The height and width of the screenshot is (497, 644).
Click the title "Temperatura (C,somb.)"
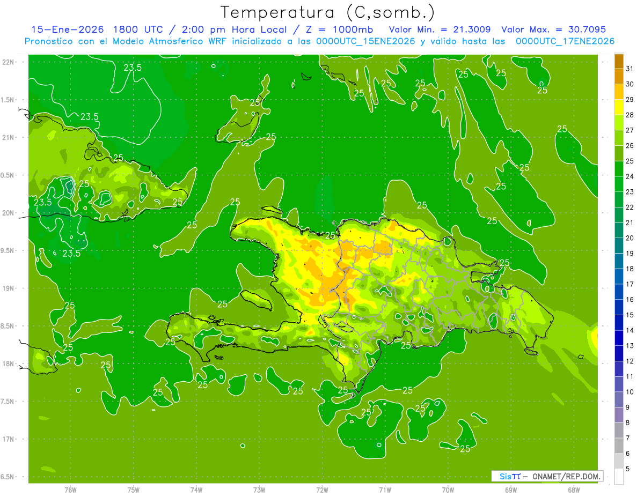327,12
